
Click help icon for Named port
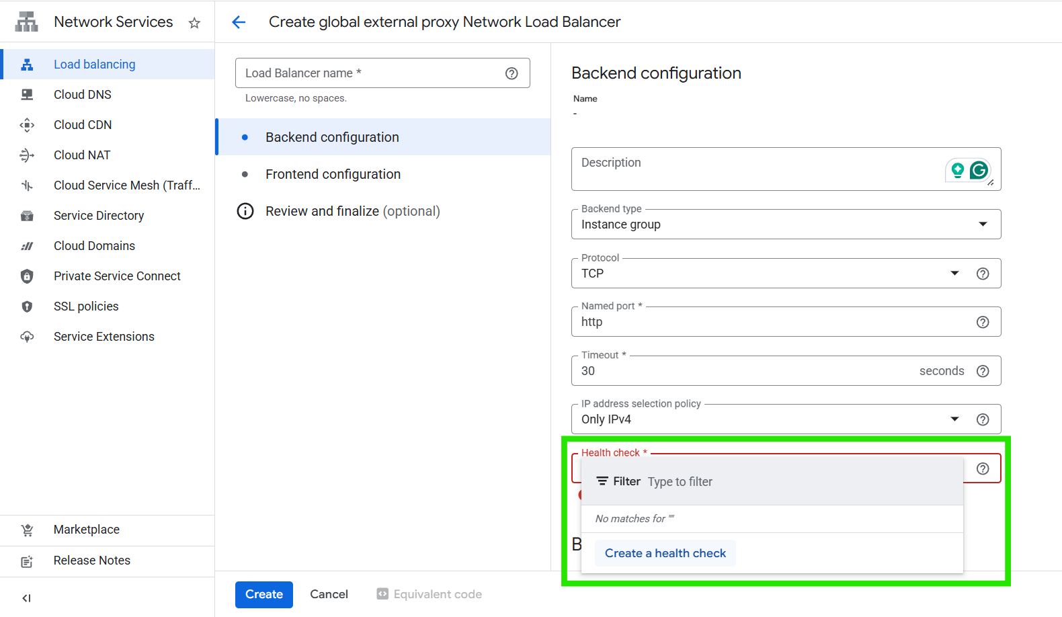pyautogui.click(x=982, y=322)
